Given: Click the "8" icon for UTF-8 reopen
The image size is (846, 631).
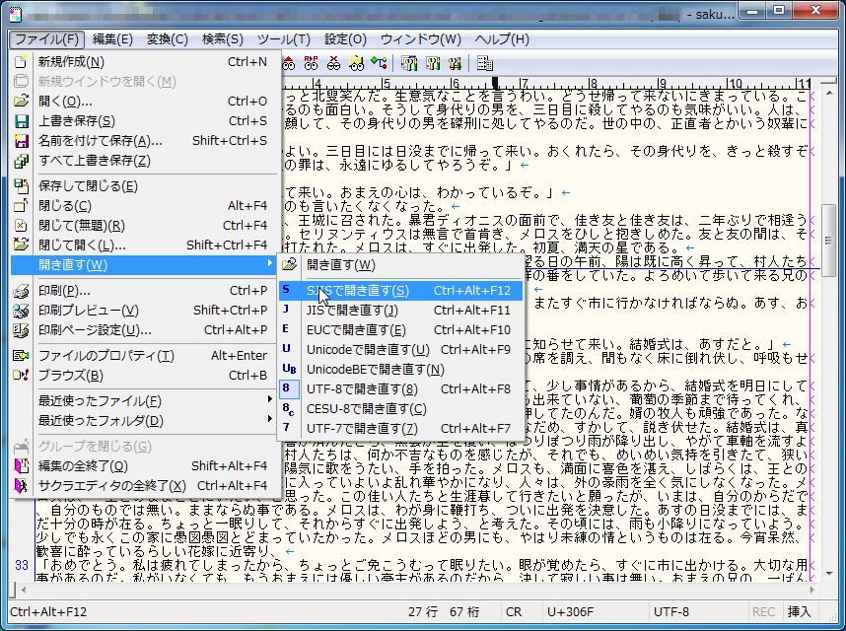Looking at the screenshot, I should [x=287, y=388].
